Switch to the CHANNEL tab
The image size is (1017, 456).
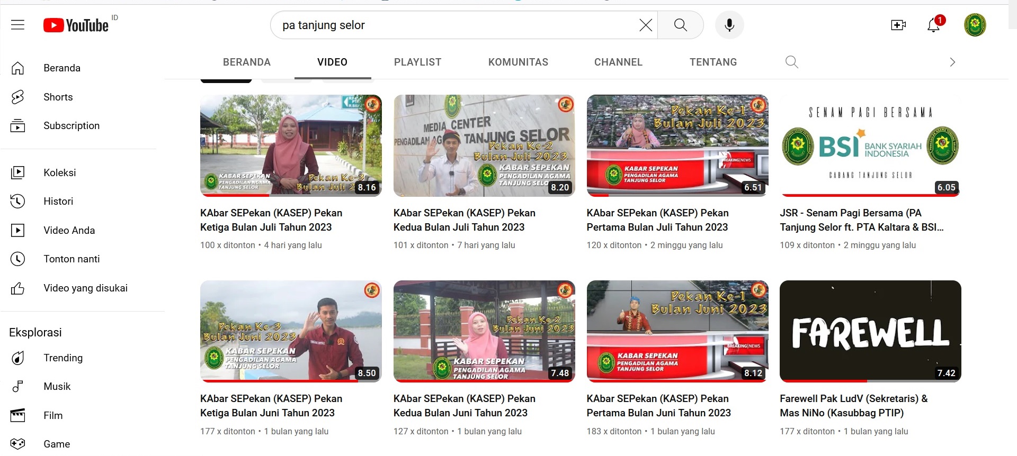[x=618, y=62]
